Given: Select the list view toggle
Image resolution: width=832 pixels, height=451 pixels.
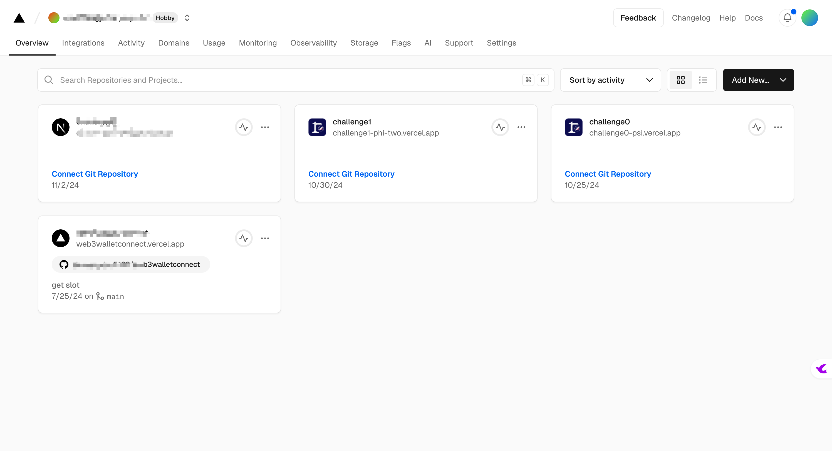Looking at the screenshot, I should tap(703, 80).
